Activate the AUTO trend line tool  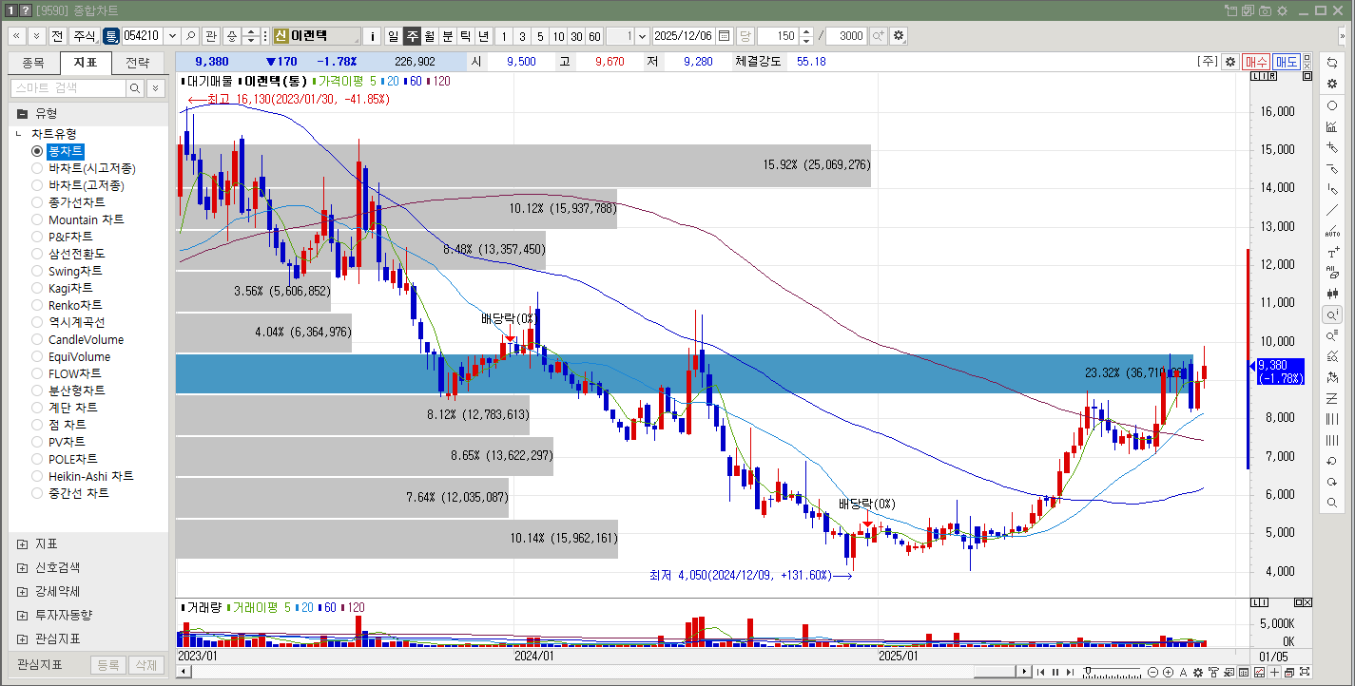pos(1332,231)
